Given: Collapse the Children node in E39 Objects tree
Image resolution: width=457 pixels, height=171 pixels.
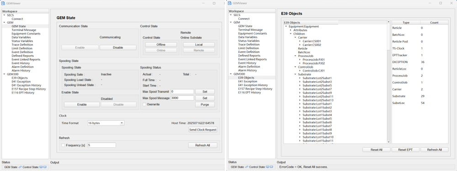Looking at the screenshot, I should point(291,34).
